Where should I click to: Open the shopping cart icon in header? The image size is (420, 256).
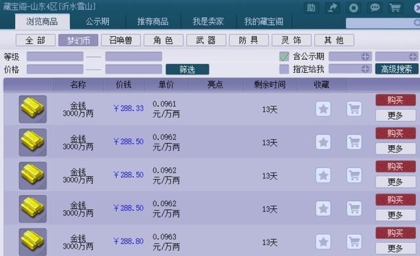[395, 8]
